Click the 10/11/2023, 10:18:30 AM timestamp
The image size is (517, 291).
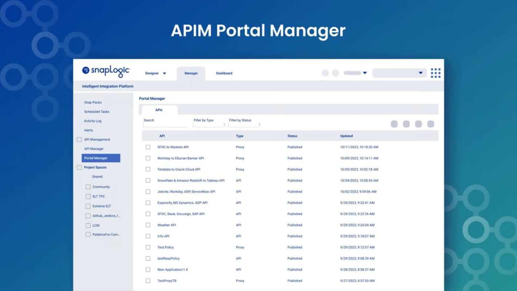click(359, 147)
